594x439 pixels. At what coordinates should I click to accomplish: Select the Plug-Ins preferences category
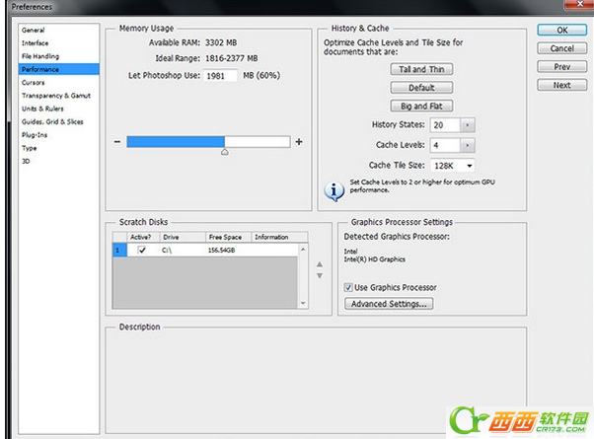(59, 135)
